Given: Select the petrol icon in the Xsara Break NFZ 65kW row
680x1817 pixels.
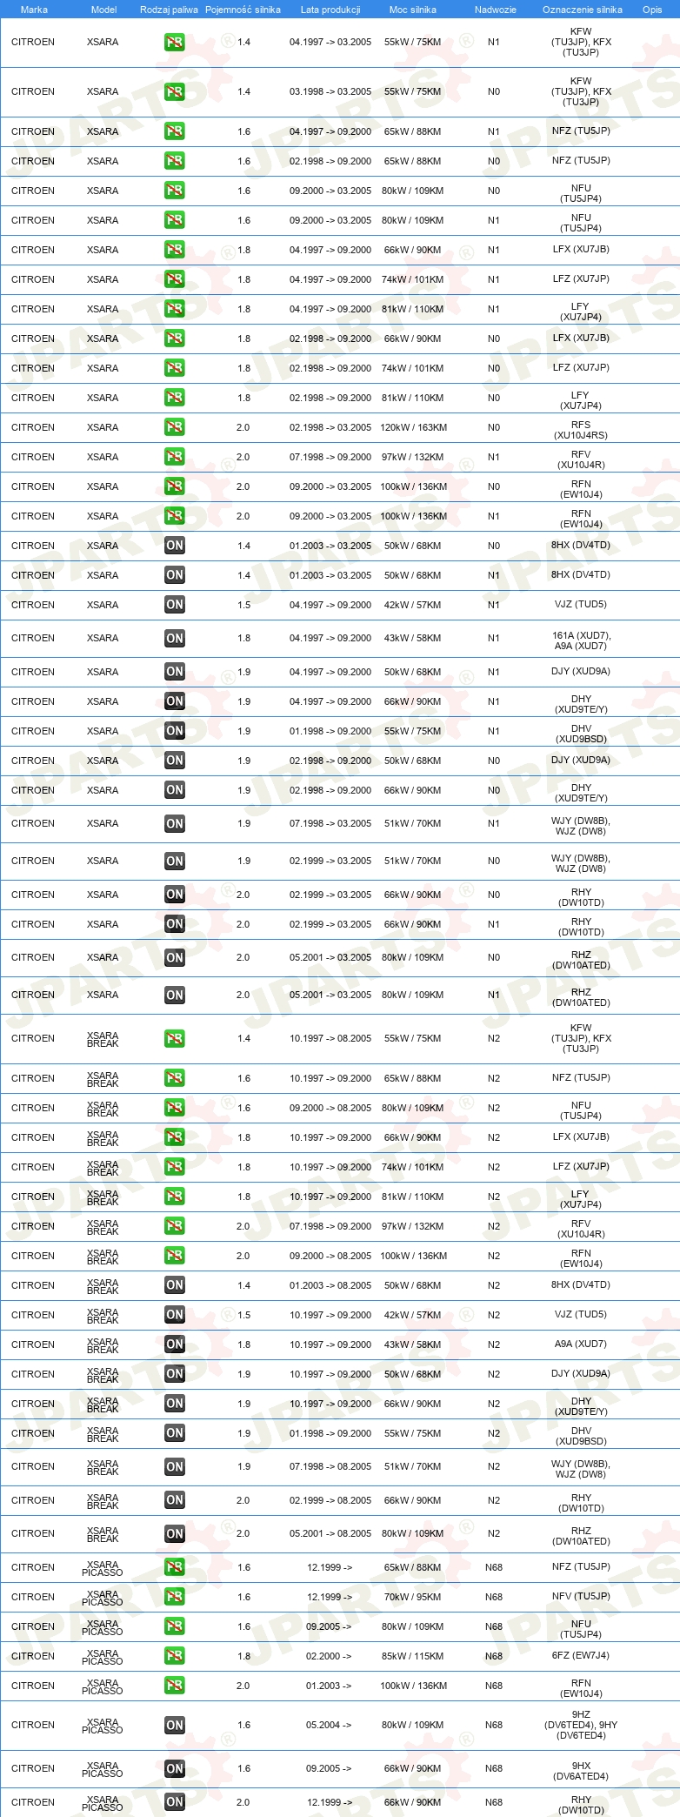Looking at the screenshot, I should (175, 1078).
